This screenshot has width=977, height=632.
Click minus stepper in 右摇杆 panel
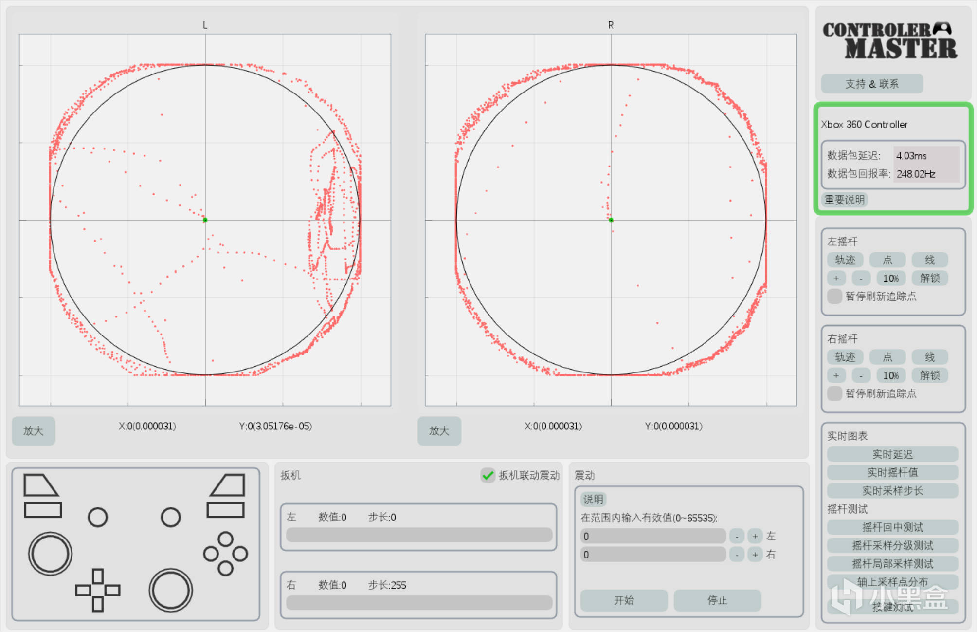[861, 375]
